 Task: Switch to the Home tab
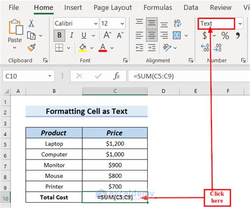[44, 7]
